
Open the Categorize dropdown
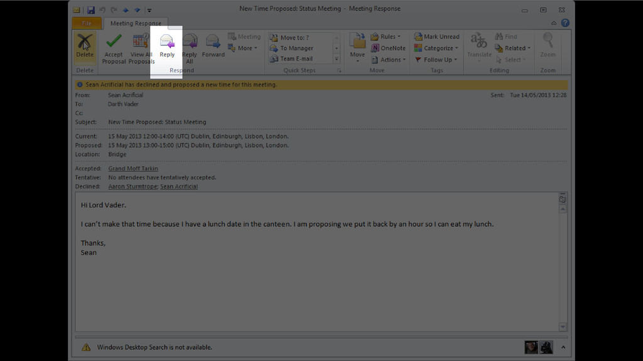coord(436,48)
